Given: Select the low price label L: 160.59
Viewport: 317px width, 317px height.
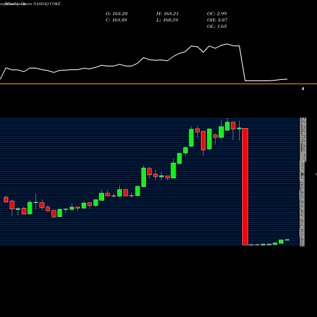Looking at the screenshot, I should (x=167, y=20).
